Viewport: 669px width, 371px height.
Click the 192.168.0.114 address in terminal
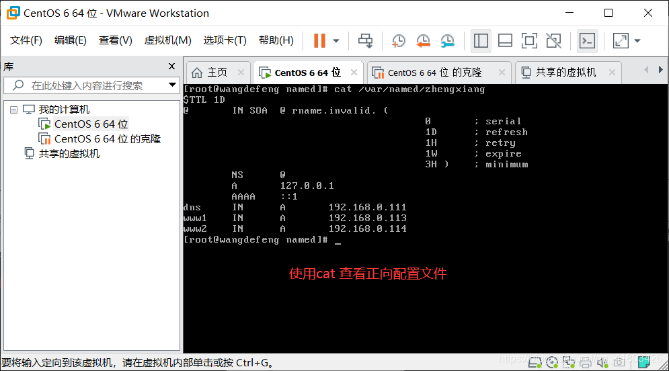click(x=367, y=229)
